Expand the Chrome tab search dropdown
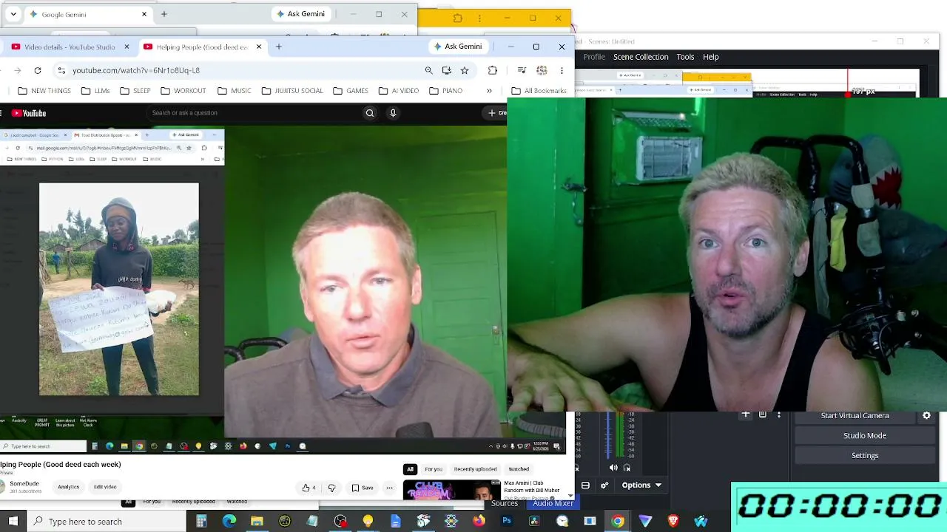This screenshot has height=532, width=947. [x=13, y=14]
